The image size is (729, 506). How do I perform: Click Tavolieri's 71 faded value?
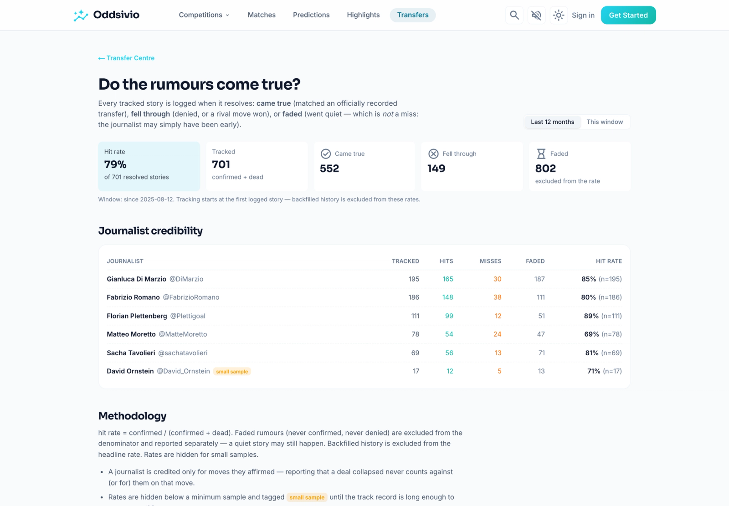(x=541, y=353)
